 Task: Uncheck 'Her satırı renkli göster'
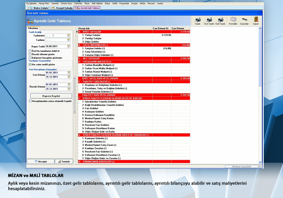[x=30, y=64]
